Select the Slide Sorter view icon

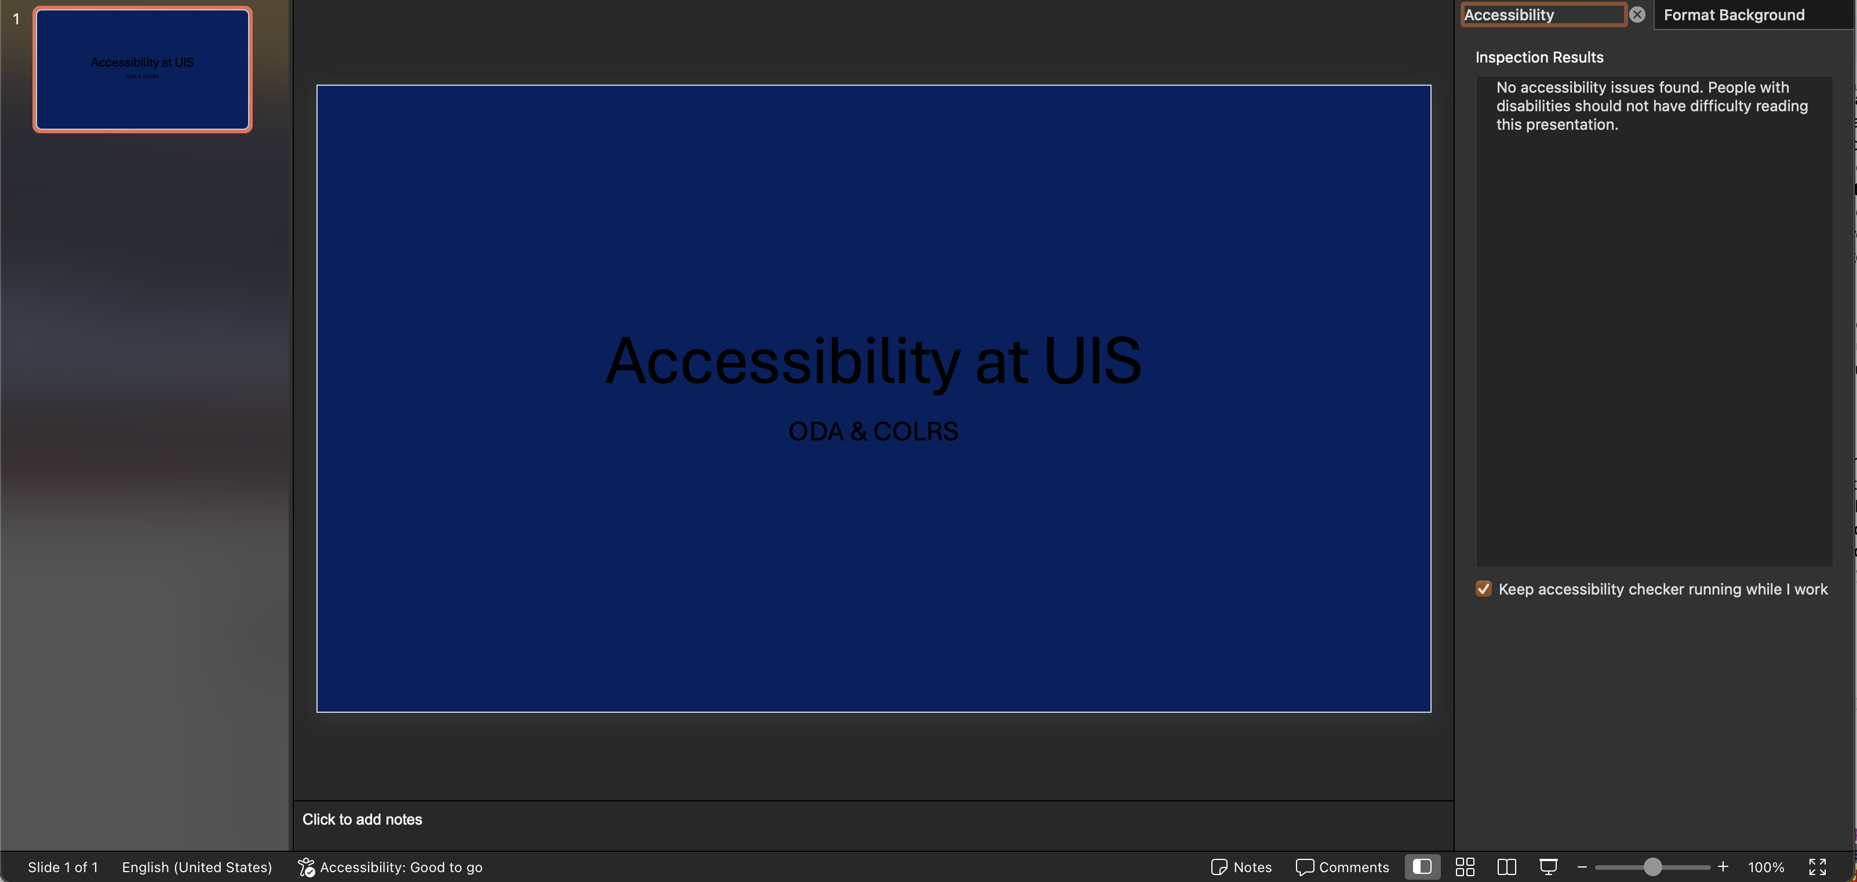(x=1465, y=866)
